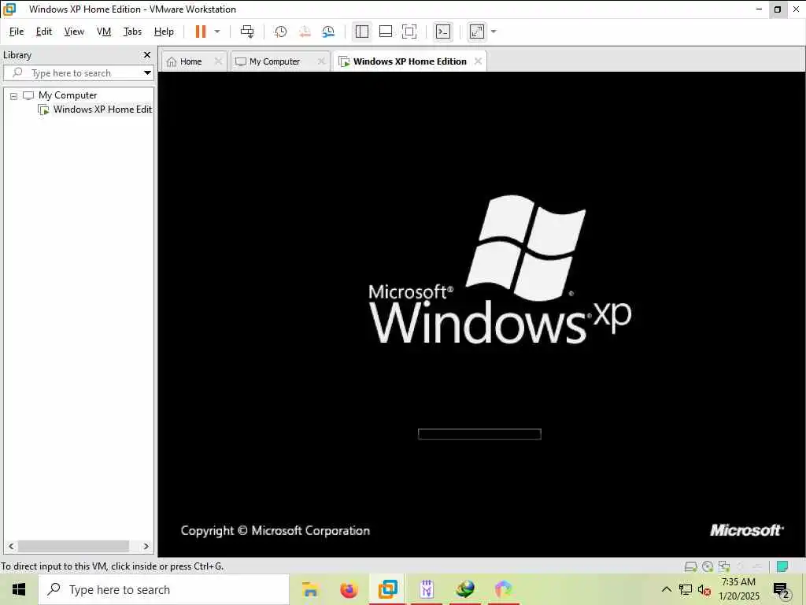The height and width of the screenshot is (605, 806).
Task: Click the VMware Workstation taskbar icon
Action: point(387,589)
